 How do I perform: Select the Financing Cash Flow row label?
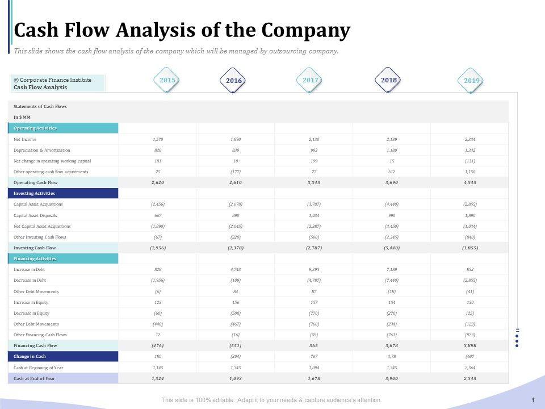[36, 346]
